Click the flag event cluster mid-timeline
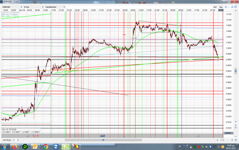This screenshot has width=239, height=150. tap(102, 136)
